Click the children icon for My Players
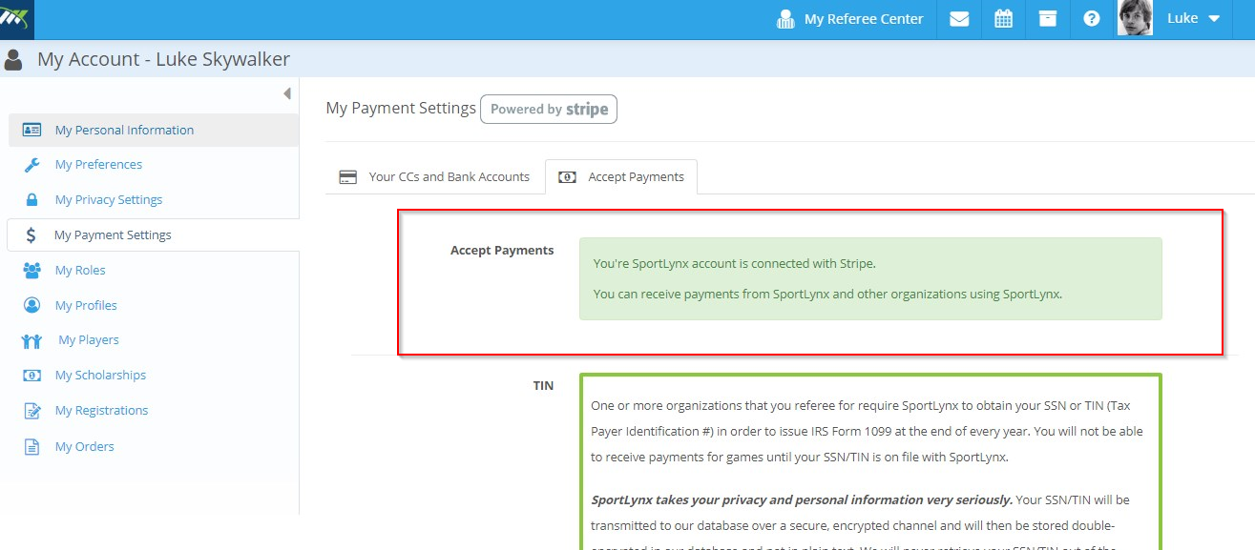This screenshot has width=1255, height=550. [31, 340]
